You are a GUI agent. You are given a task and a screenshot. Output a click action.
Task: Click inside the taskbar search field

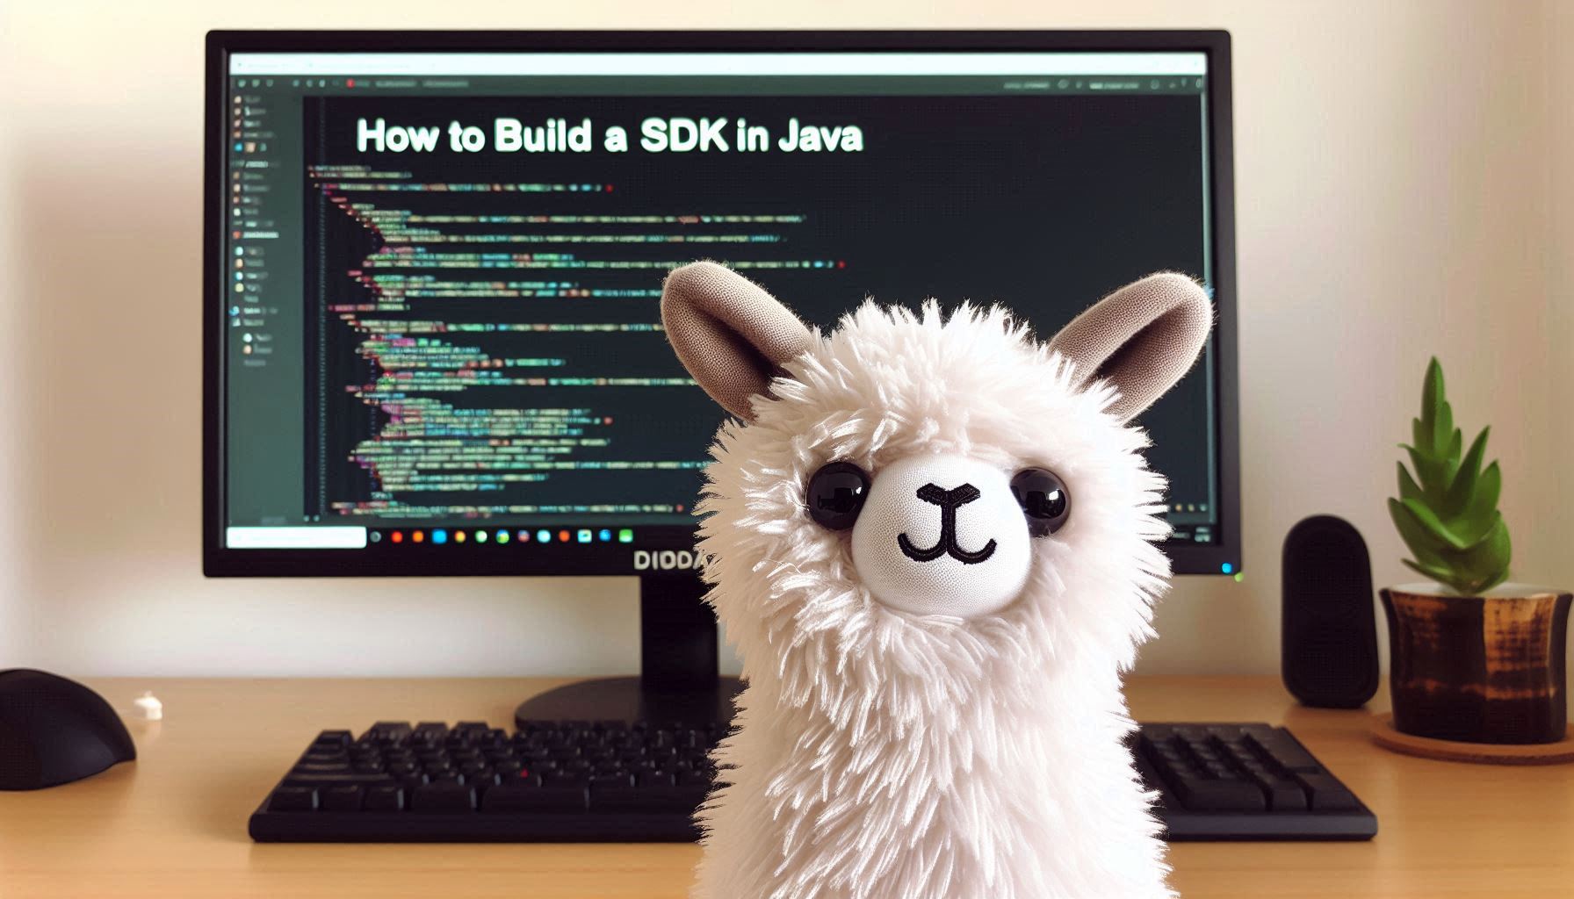296,536
